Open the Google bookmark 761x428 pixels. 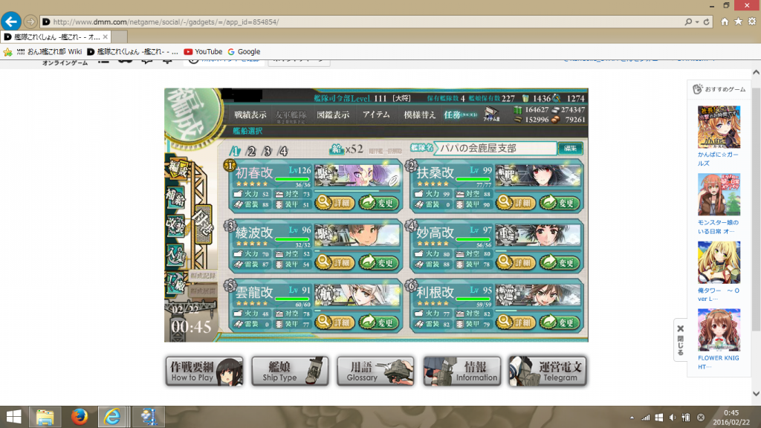(244, 52)
